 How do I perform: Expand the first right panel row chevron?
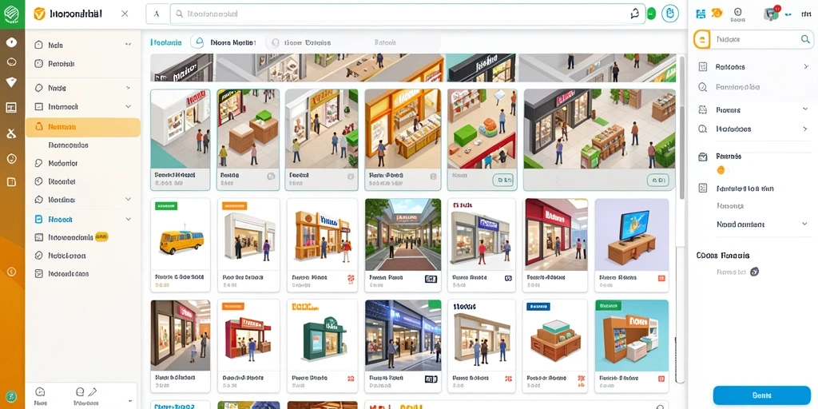806,67
